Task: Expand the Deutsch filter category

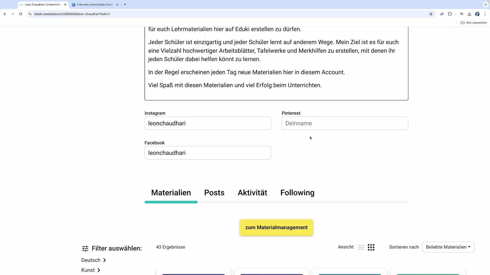Action: pos(94,260)
